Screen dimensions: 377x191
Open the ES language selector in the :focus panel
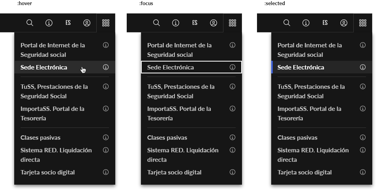(x=195, y=23)
